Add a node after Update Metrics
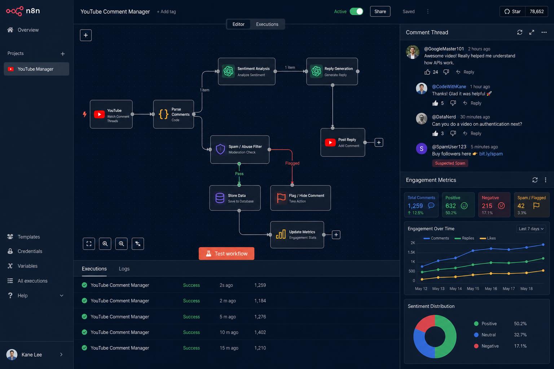This screenshot has width=554, height=369. click(336, 235)
